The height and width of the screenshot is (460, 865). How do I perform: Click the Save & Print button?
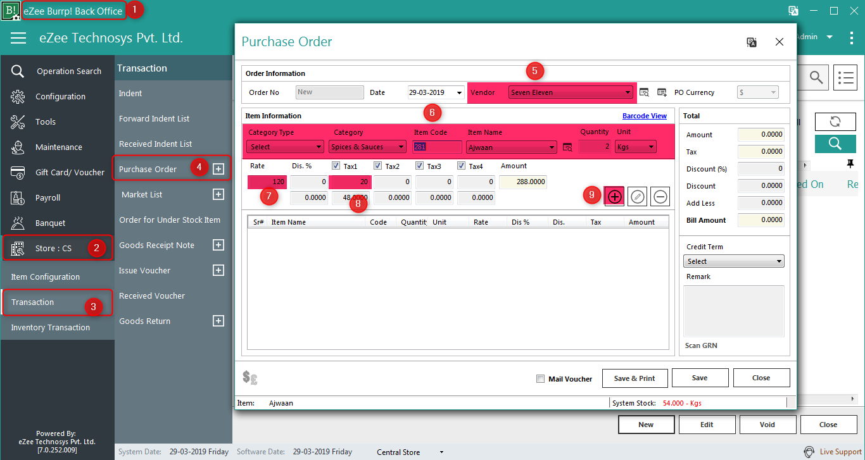pos(635,378)
